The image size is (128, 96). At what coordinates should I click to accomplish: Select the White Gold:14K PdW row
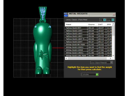[88, 55]
